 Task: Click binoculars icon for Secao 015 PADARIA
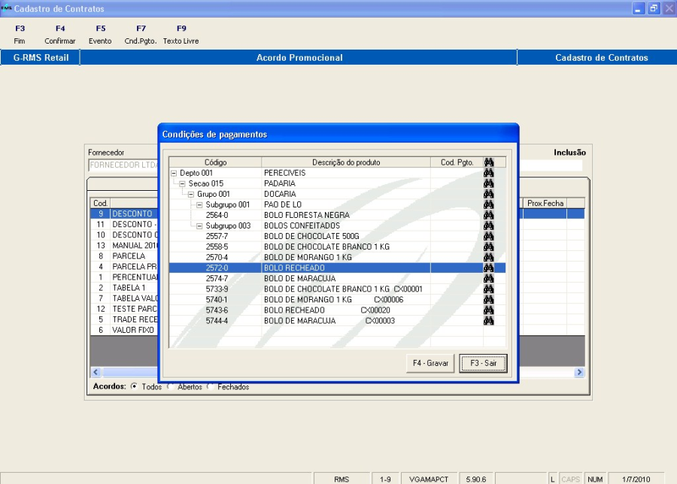[x=488, y=183]
